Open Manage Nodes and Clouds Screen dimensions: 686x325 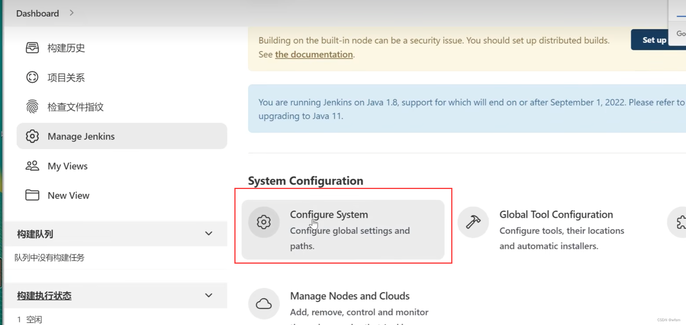[349, 296]
